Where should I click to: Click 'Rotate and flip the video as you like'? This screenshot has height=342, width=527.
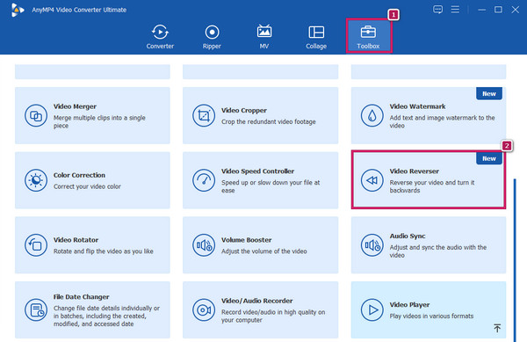[103, 251]
